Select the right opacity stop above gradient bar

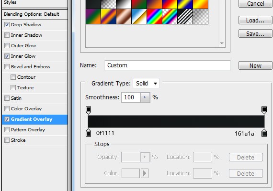(264, 110)
